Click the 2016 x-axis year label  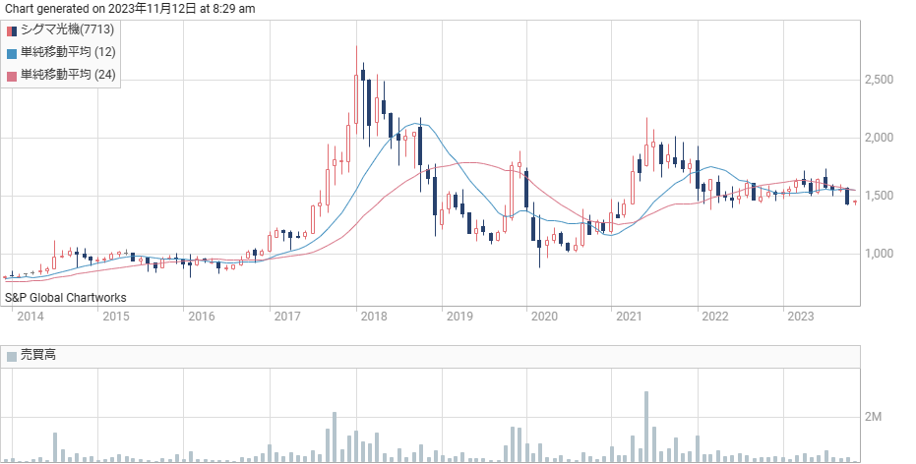click(202, 317)
